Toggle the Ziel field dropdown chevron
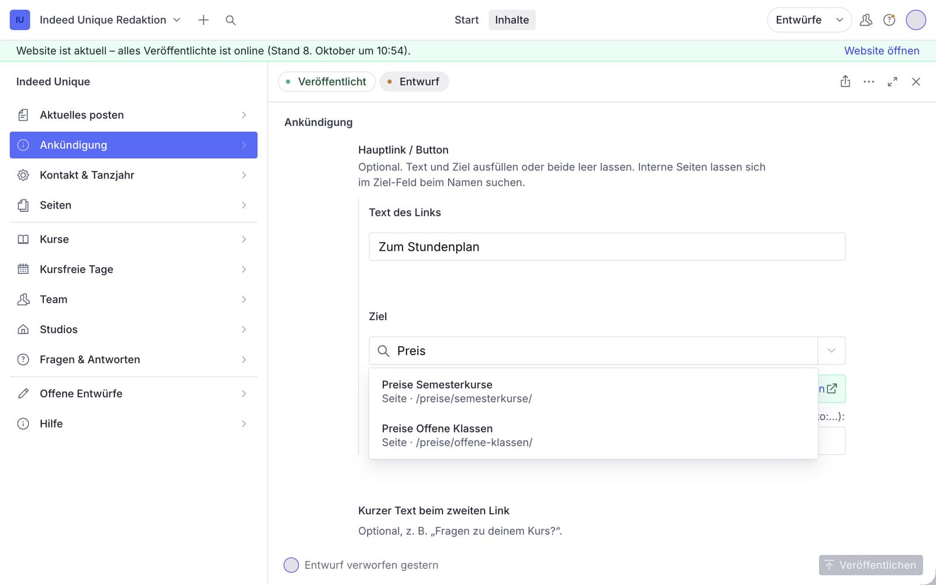Viewport: 936px width, 585px height. pos(831,351)
